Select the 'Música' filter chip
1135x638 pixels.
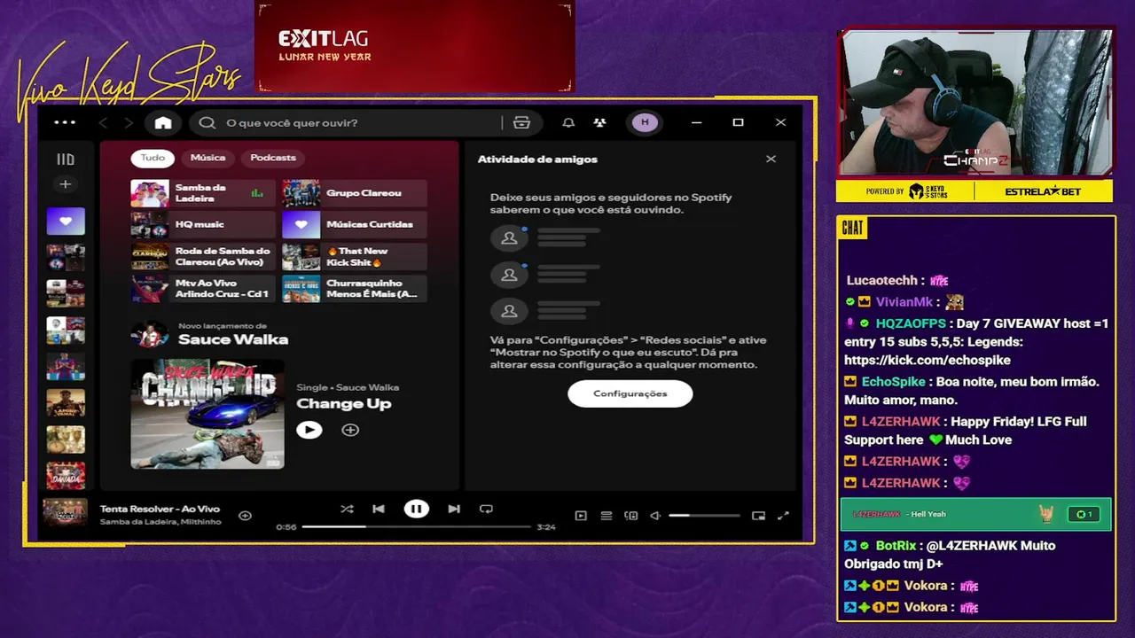[207, 158]
